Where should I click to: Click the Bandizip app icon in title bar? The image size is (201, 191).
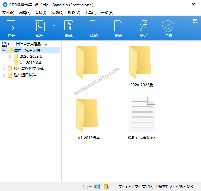coord(5,5)
